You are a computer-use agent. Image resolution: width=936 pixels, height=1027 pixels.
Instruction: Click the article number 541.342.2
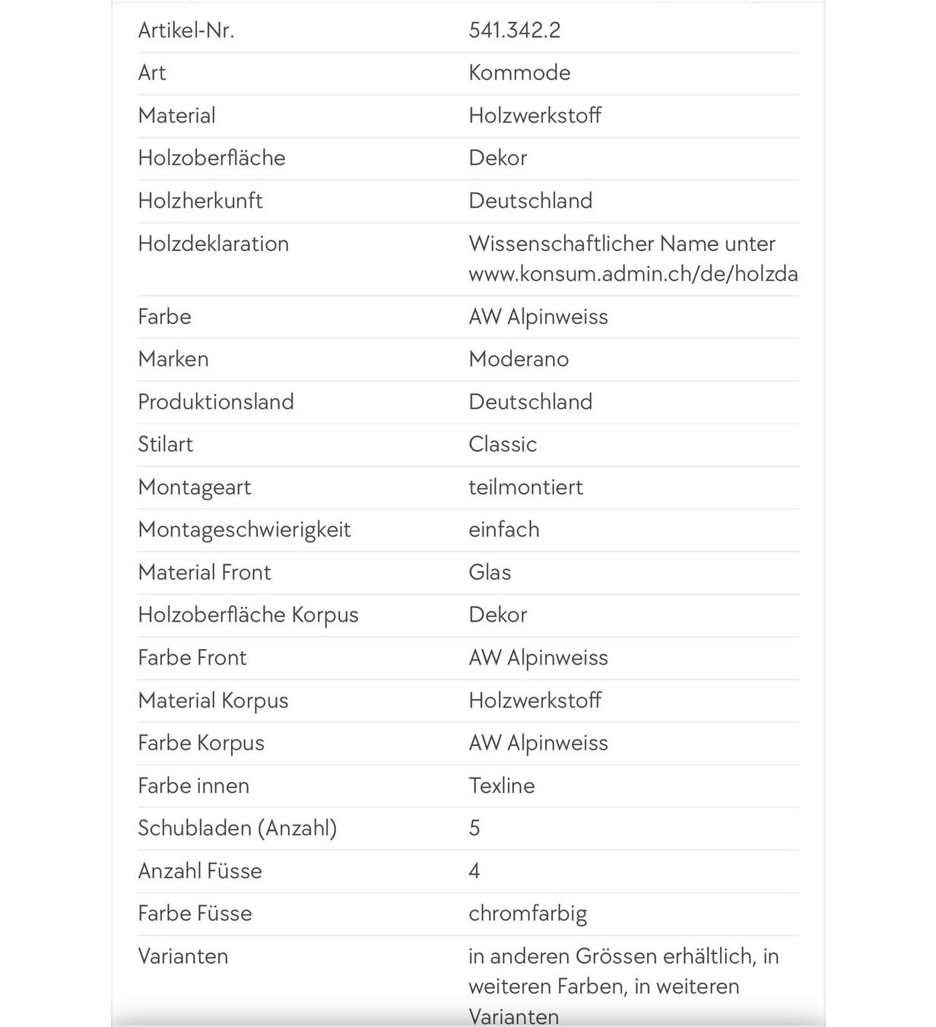point(515,30)
